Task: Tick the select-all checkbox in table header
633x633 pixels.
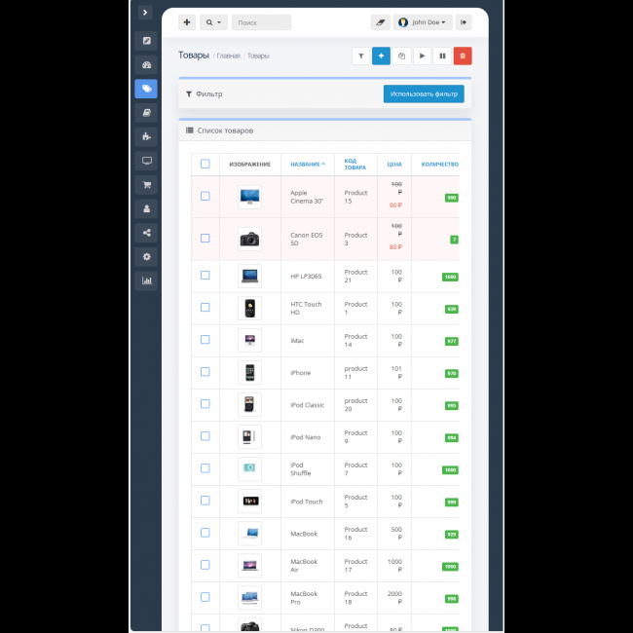Action: click(x=205, y=164)
